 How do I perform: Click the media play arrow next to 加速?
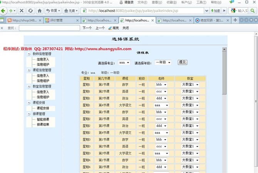(x=224, y=11)
